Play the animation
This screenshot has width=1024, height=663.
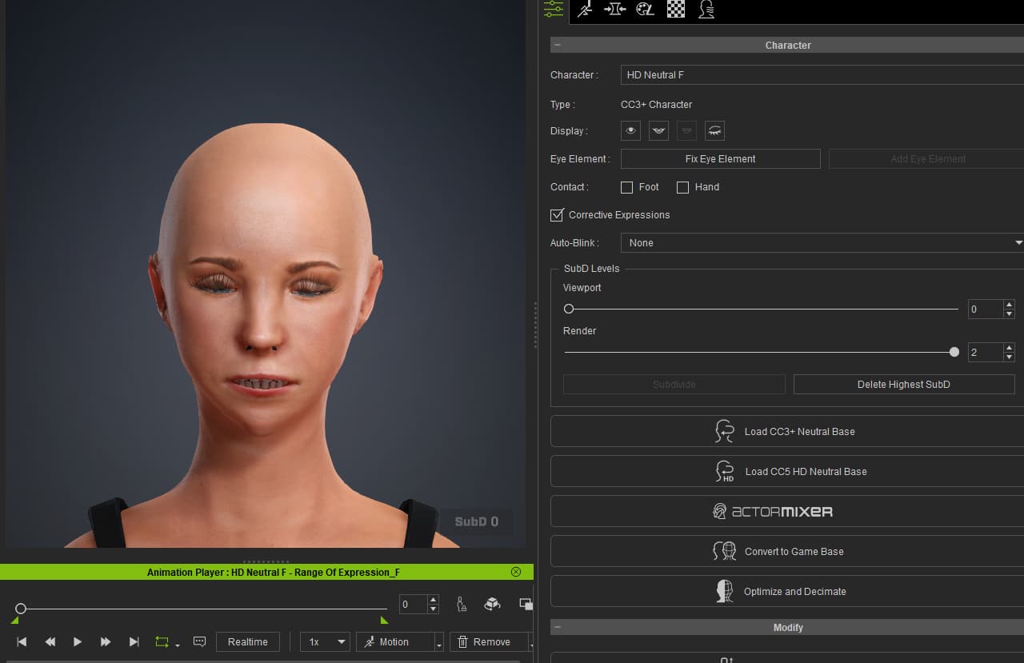tap(78, 641)
